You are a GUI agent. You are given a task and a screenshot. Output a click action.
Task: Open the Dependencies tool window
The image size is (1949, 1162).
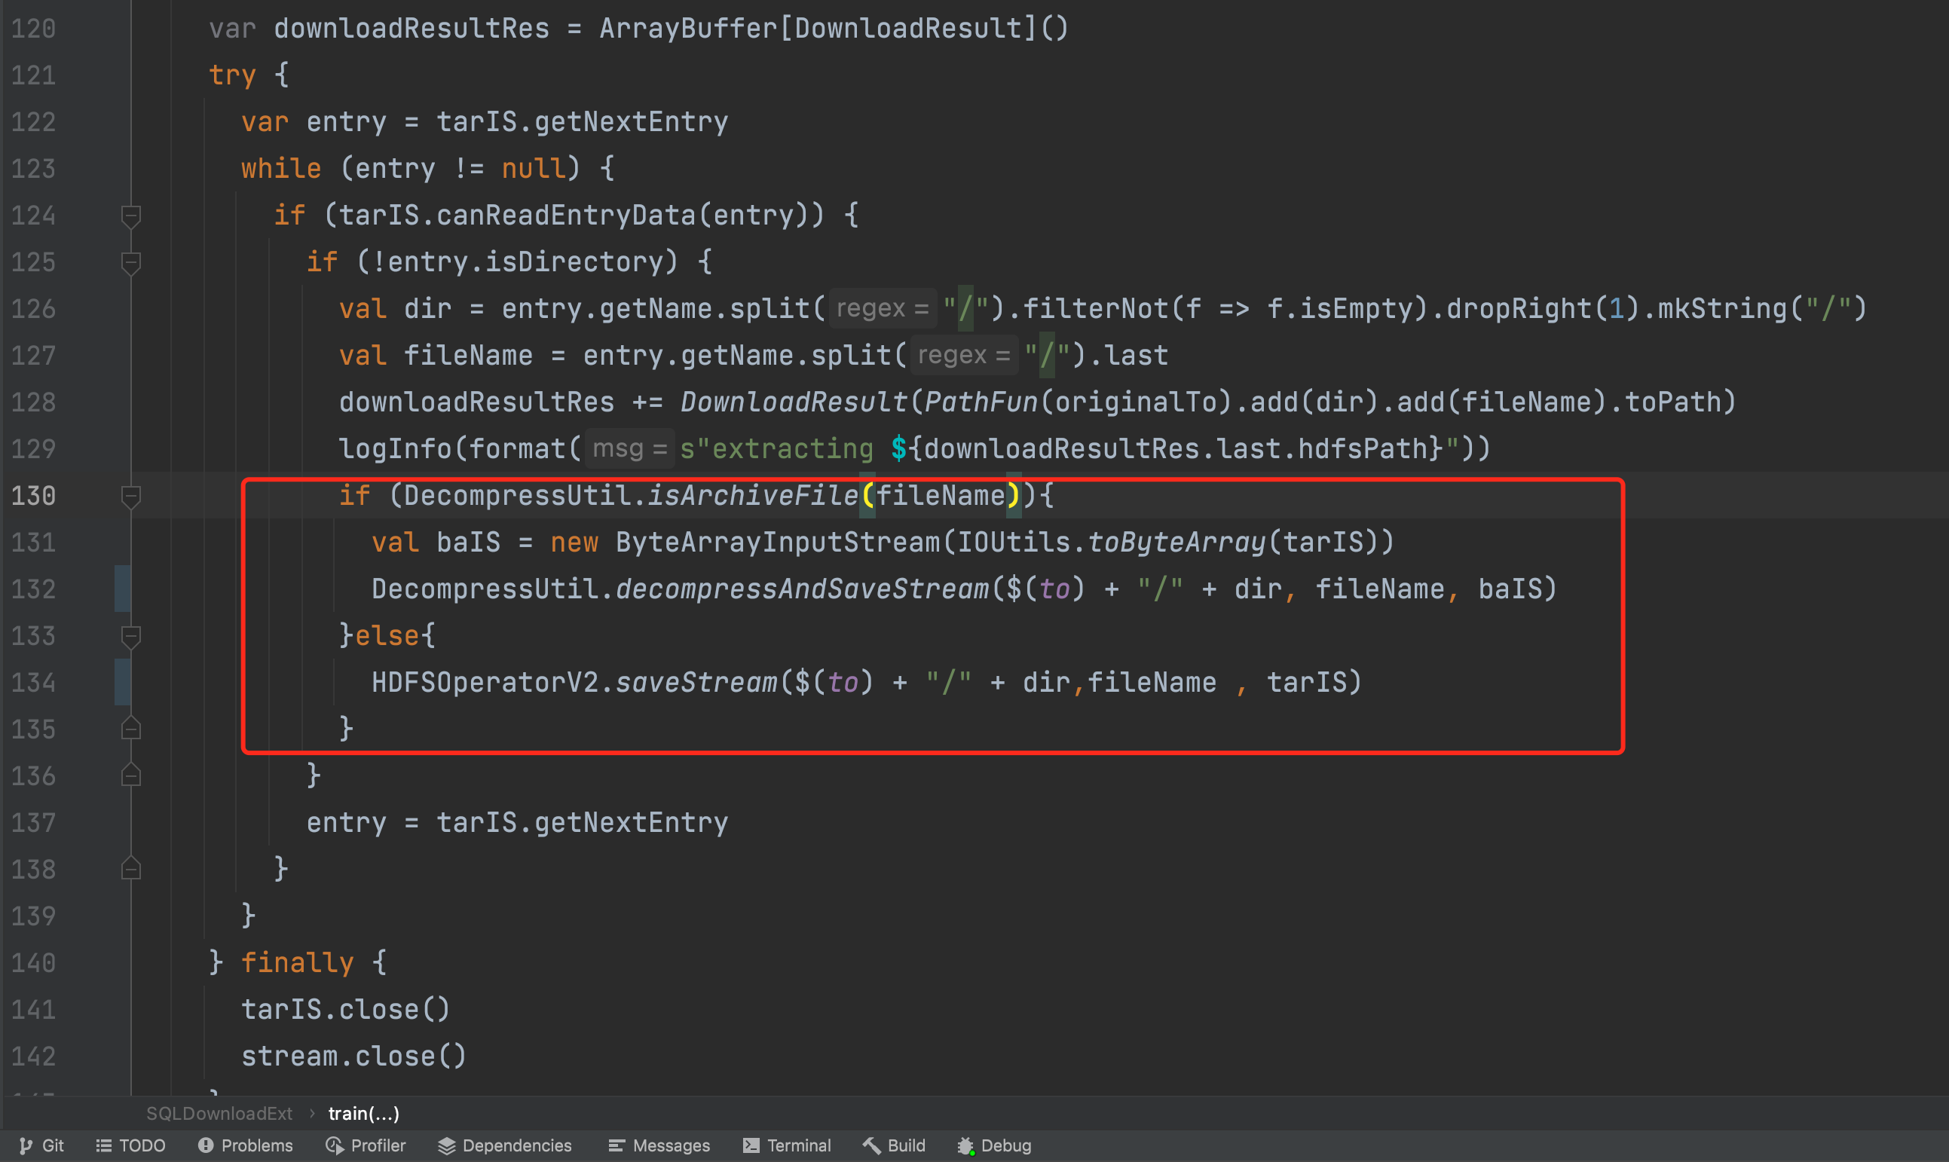tap(505, 1145)
